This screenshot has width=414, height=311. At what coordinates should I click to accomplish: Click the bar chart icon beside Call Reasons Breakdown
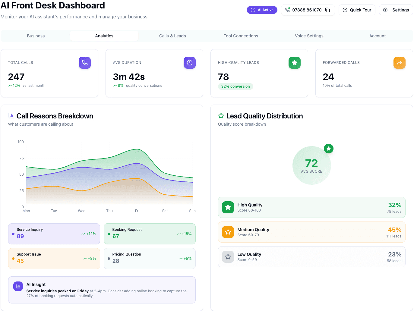pyautogui.click(x=11, y=116)
